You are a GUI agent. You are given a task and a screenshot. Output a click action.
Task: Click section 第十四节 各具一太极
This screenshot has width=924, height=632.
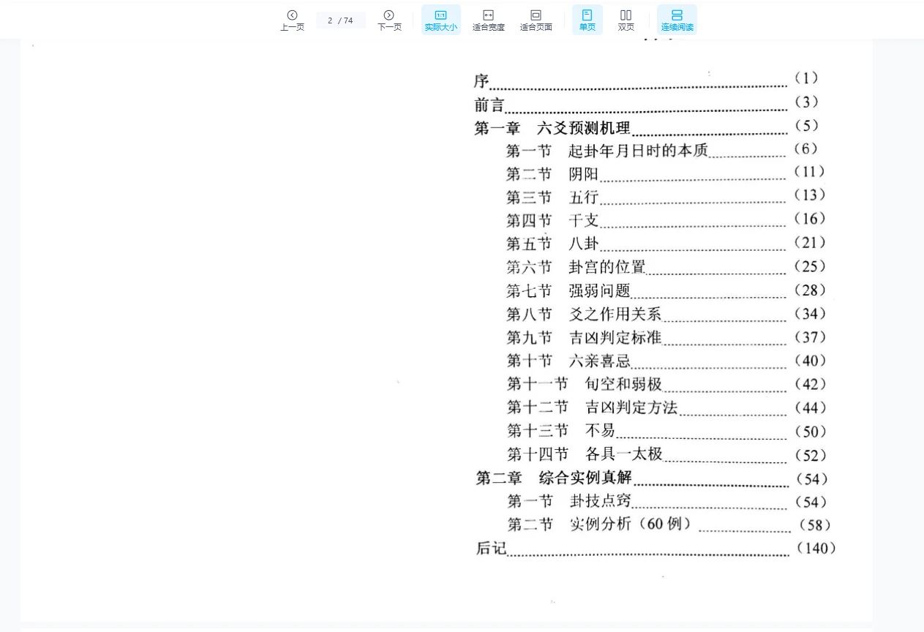tap(585, 454)
